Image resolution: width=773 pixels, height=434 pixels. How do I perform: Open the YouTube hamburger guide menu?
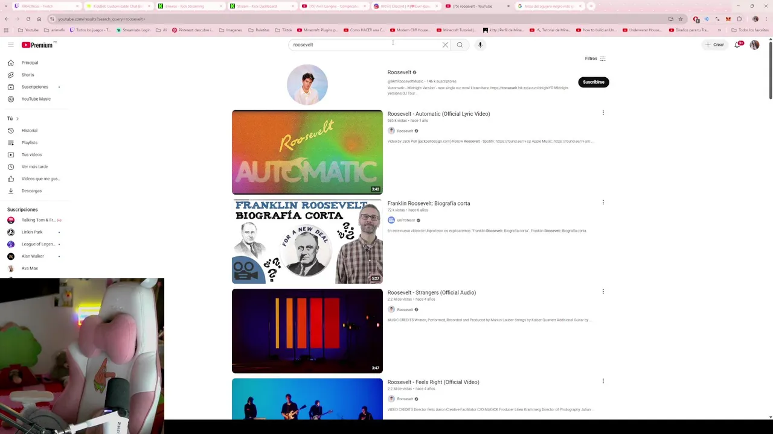pyautogui.click(x=10, y=45)
